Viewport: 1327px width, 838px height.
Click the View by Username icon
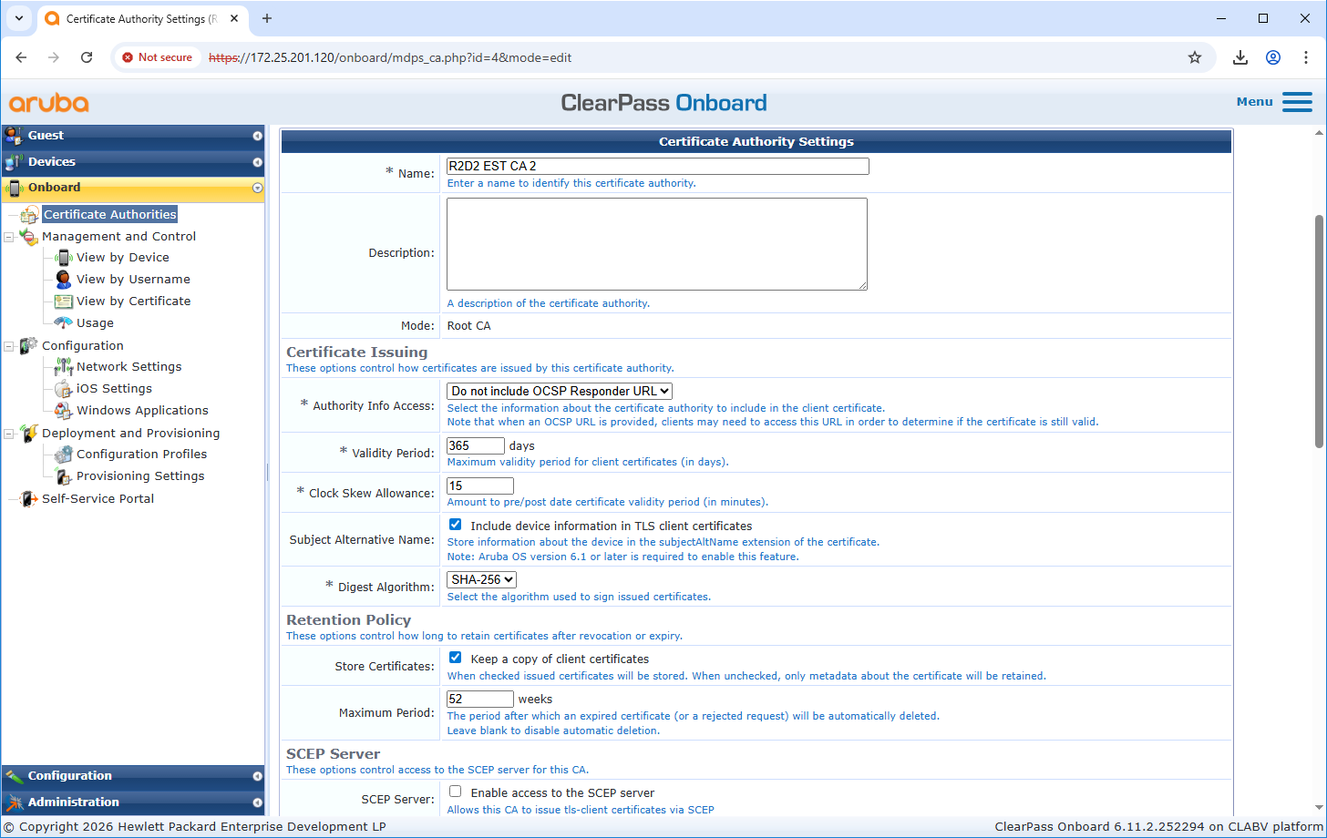[63, 280]
